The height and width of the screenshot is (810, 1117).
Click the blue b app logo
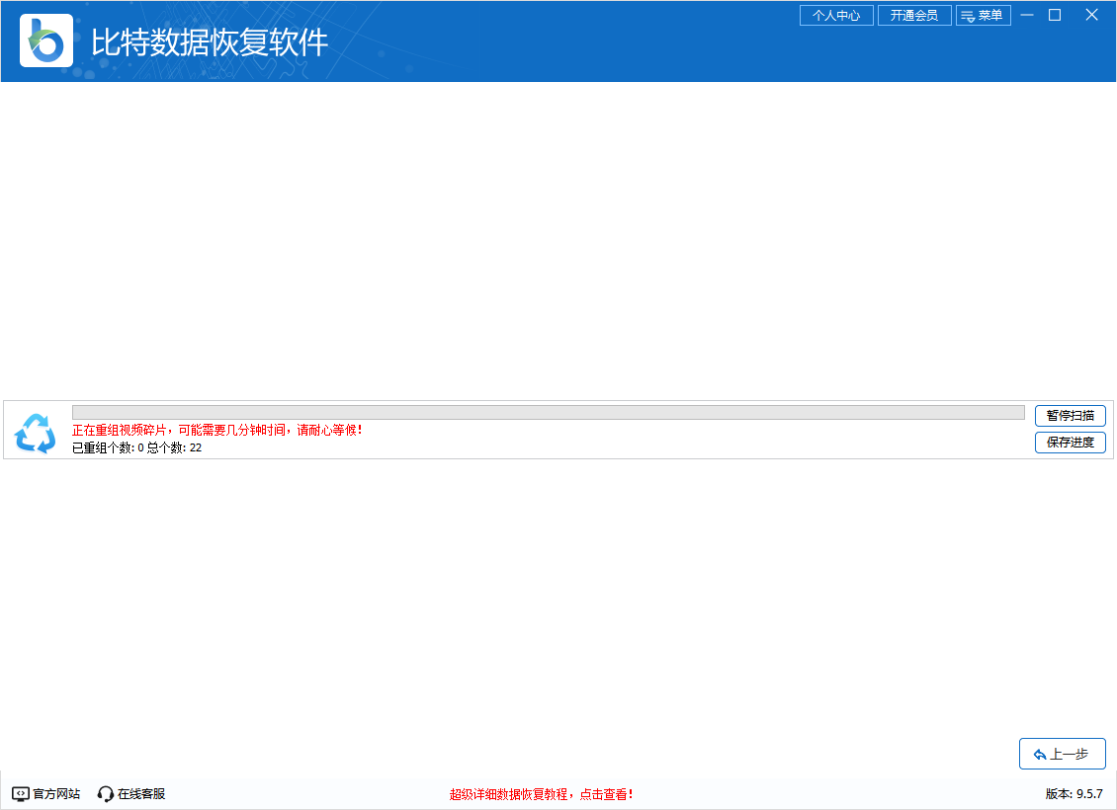[46, 40]
